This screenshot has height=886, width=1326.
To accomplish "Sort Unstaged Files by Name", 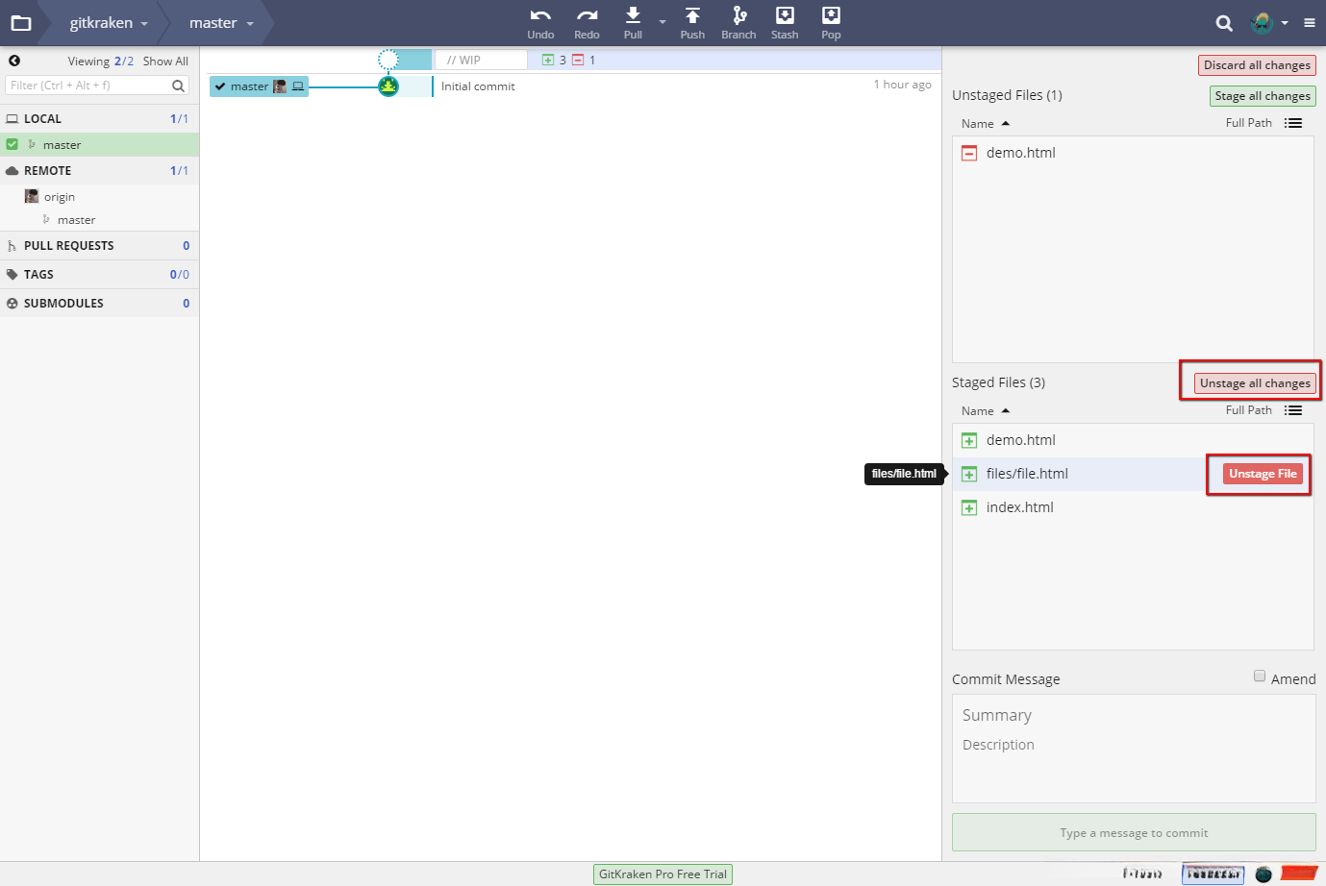I will pos(986,123).
